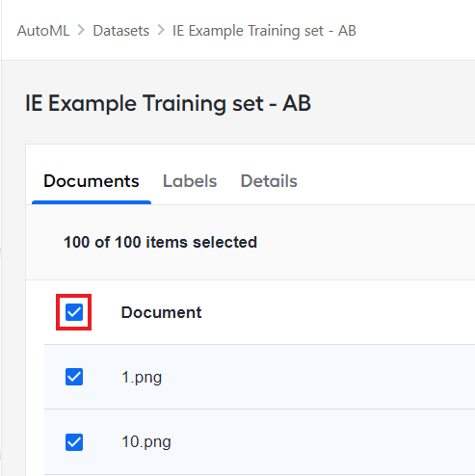Viewport: 475px width, 476px height.
Task: Click blank area of the 1.png row
Action: click(318, 377)
